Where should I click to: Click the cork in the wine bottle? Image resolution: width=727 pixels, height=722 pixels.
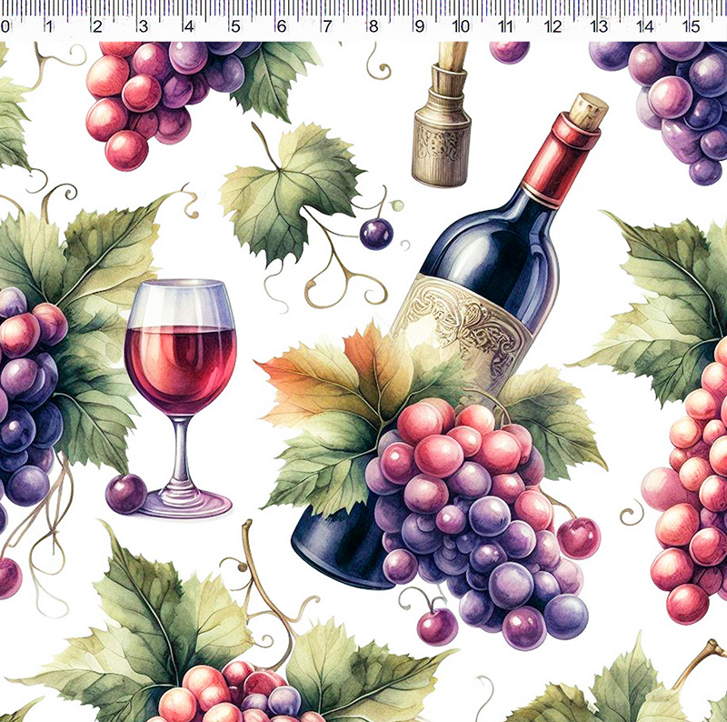[588, 111]
